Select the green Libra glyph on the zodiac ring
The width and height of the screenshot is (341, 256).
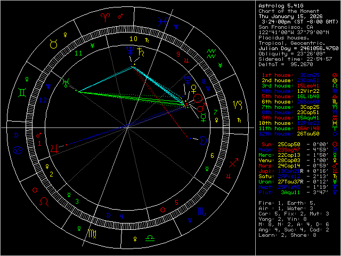pyautogui.click(x=150, y=238)
